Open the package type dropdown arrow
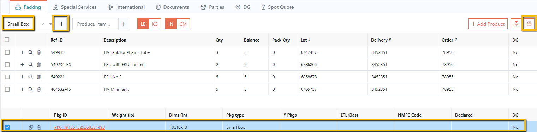The image size is (537, 132). [x=51, y=24]
